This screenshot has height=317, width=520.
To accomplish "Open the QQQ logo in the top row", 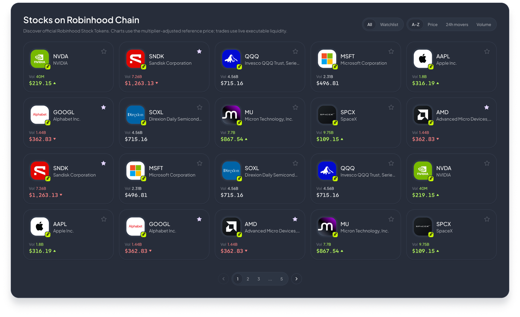I will click(231, 59).
